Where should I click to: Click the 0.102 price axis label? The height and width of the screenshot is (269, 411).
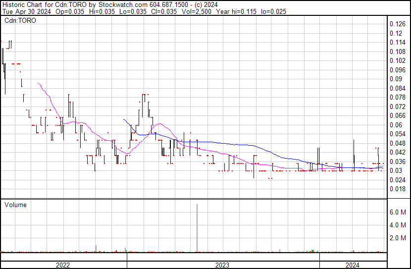point(398,61)
